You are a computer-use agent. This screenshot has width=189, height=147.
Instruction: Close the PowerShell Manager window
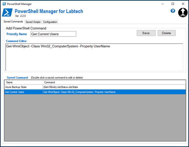pos(183,4)
